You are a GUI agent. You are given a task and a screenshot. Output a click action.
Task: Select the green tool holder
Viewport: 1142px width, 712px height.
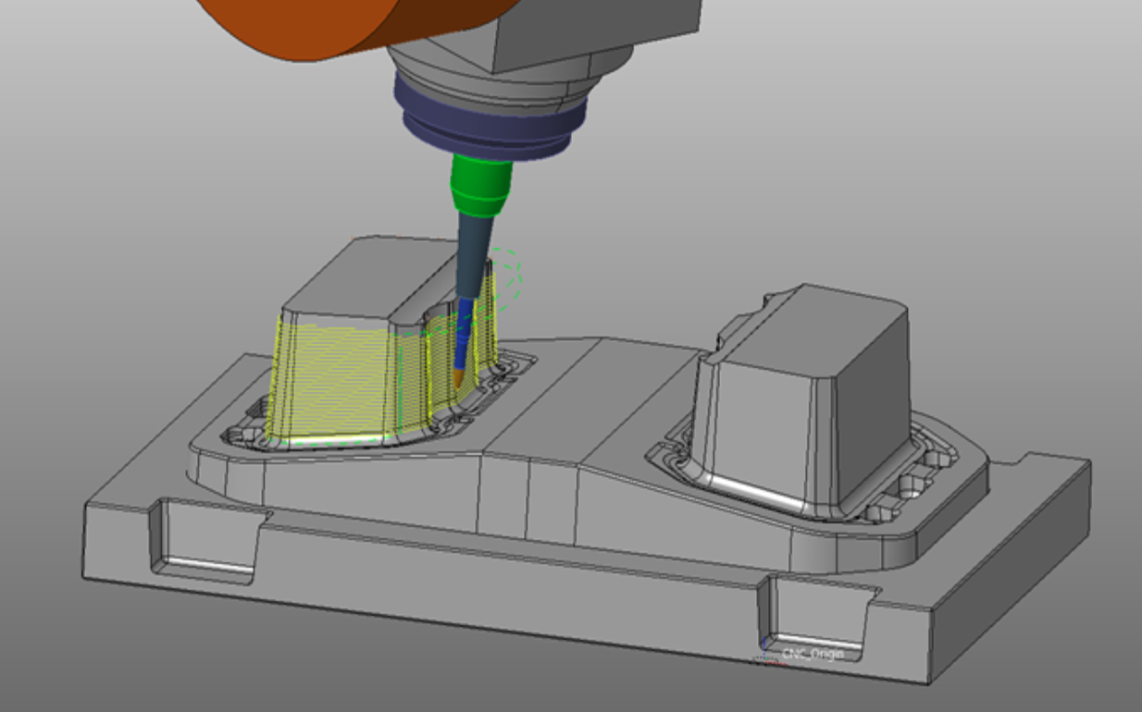pyautogui.click(x=480, y=186)
